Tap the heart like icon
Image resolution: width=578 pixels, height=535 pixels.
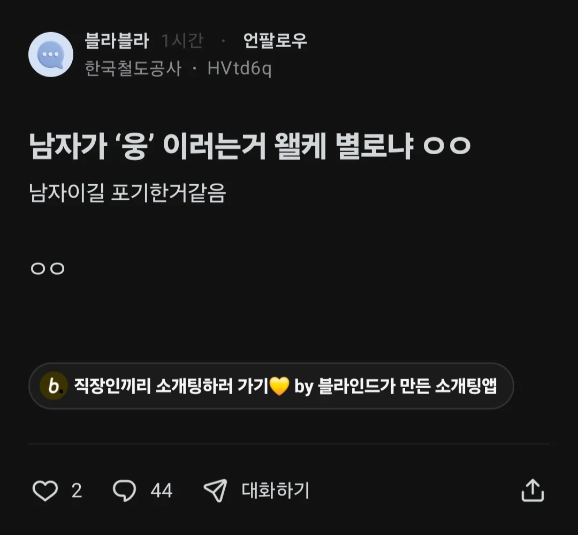(x=45, y=491)
